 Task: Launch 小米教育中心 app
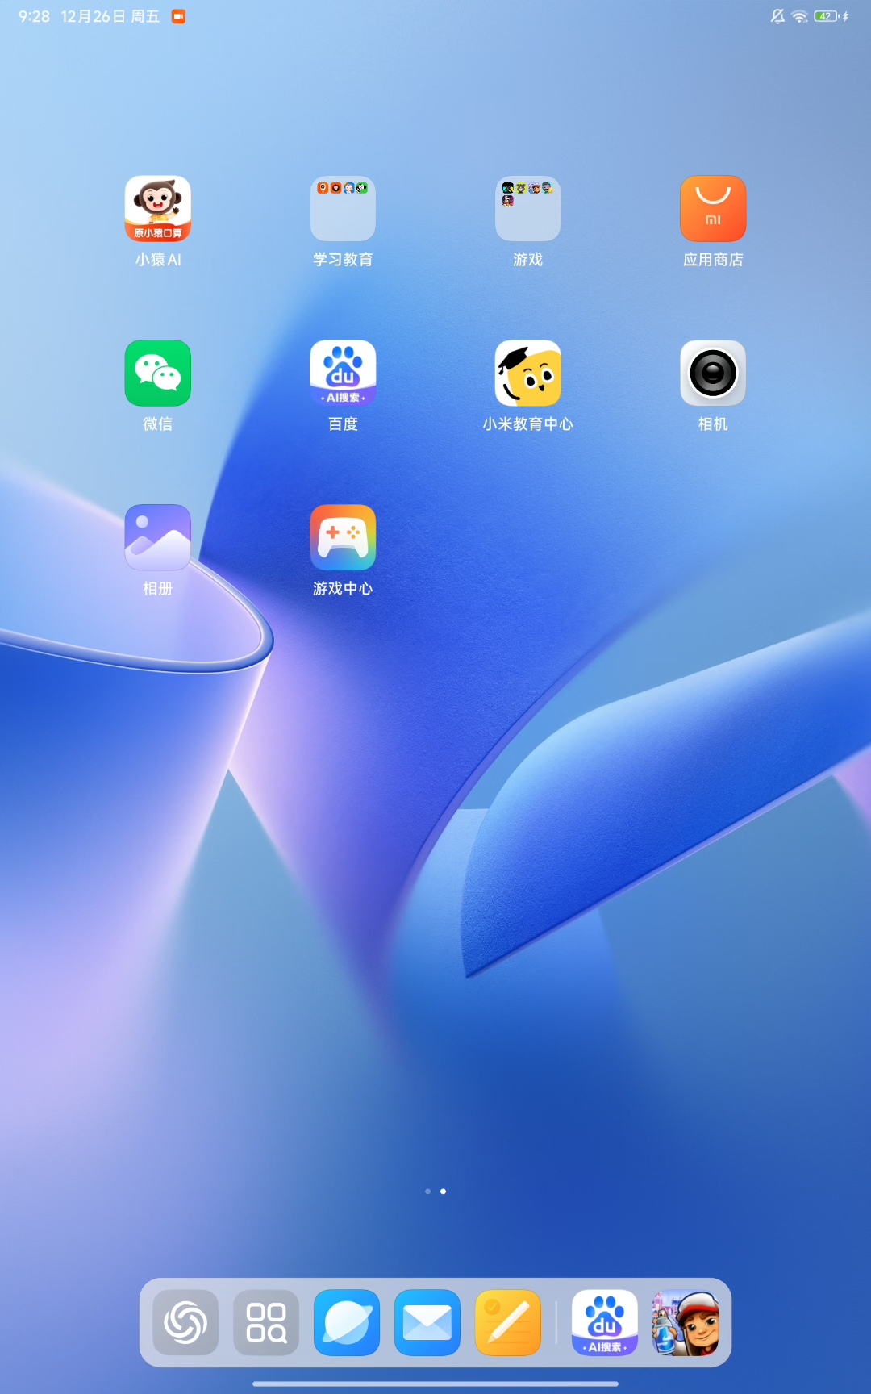(528, 373)
